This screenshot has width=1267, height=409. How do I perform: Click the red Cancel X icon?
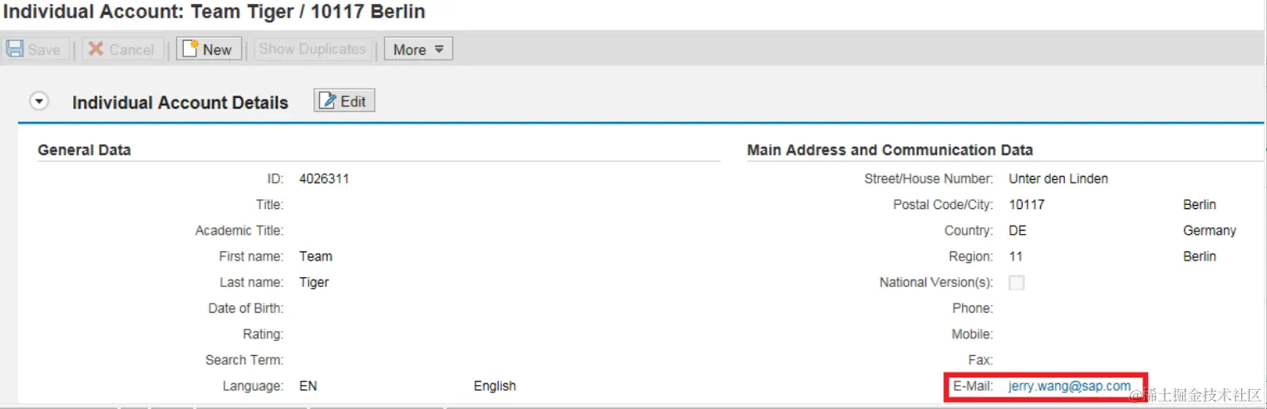click(x=96, y=49)
